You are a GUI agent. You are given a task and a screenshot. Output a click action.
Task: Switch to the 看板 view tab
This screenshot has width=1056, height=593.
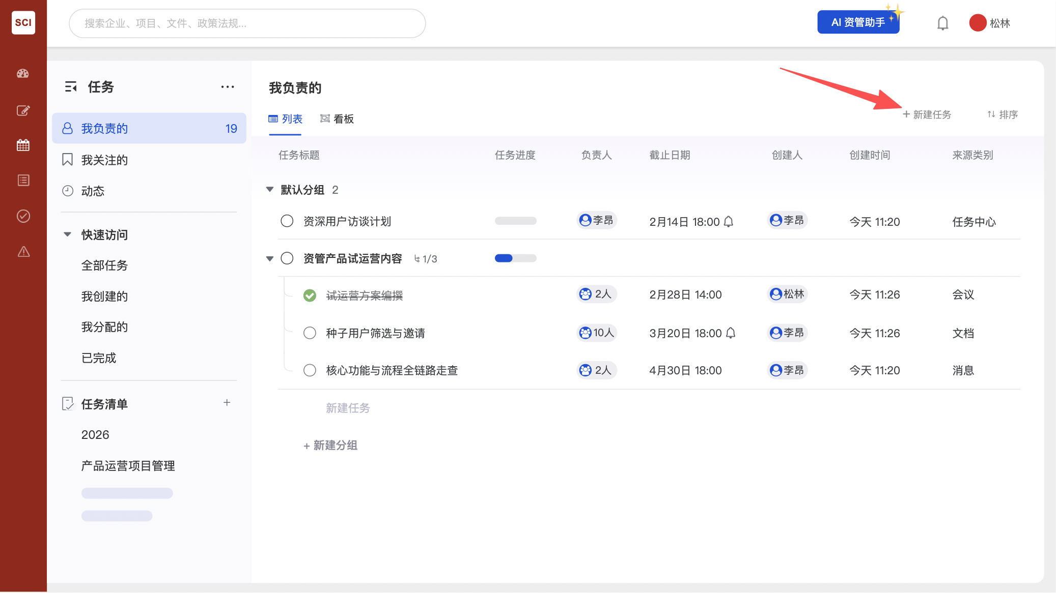pos(337,119)
